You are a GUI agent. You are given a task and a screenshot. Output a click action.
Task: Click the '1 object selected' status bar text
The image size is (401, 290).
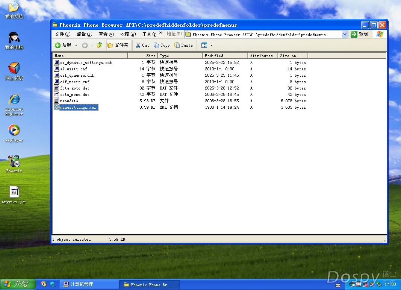pos(71,239)
